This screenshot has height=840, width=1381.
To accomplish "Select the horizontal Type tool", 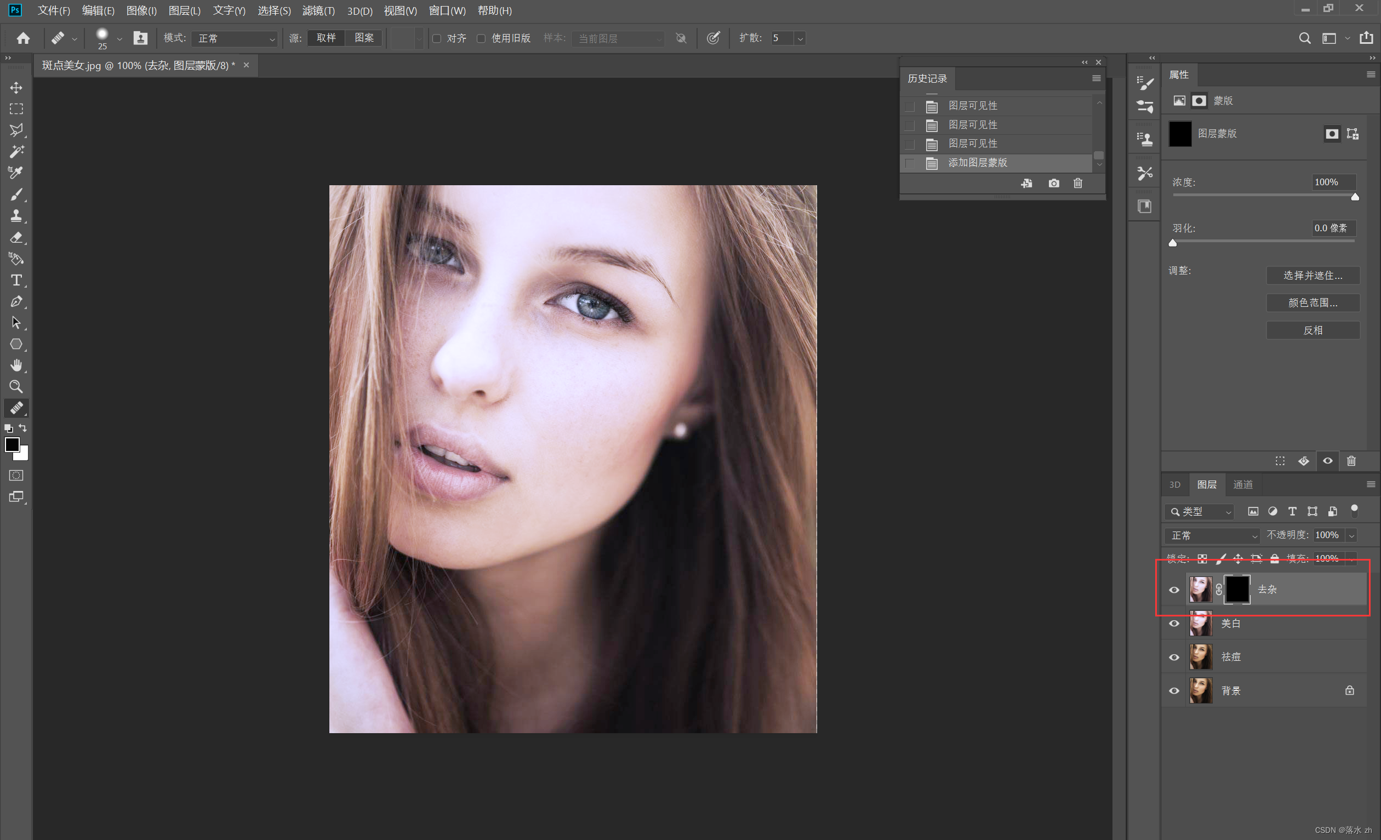I will tap(16, 279).
